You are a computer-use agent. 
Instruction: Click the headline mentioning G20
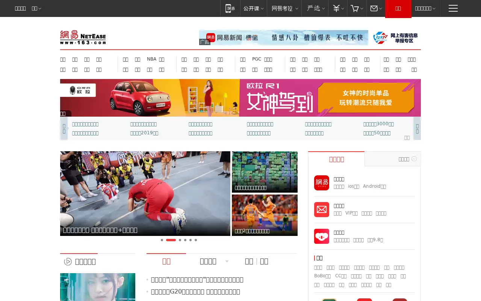[x=195, y=292]
